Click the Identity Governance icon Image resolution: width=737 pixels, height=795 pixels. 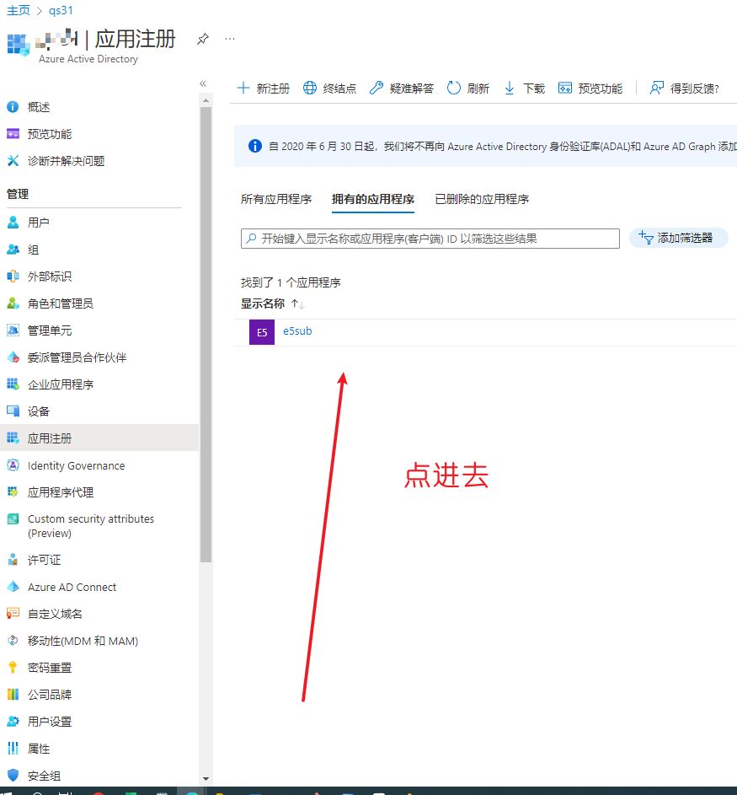tap(13, 465)
